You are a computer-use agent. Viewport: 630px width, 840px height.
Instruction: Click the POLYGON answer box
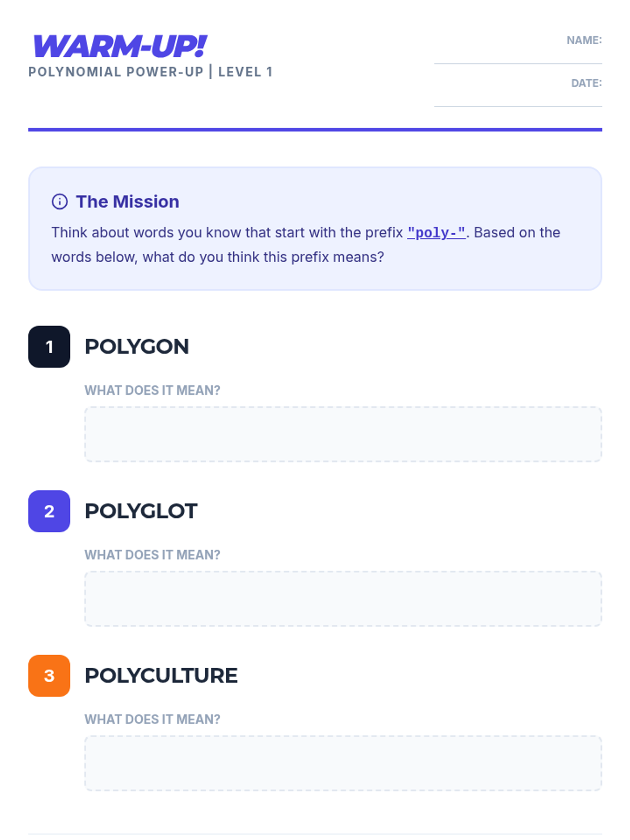tap(343, 434)
